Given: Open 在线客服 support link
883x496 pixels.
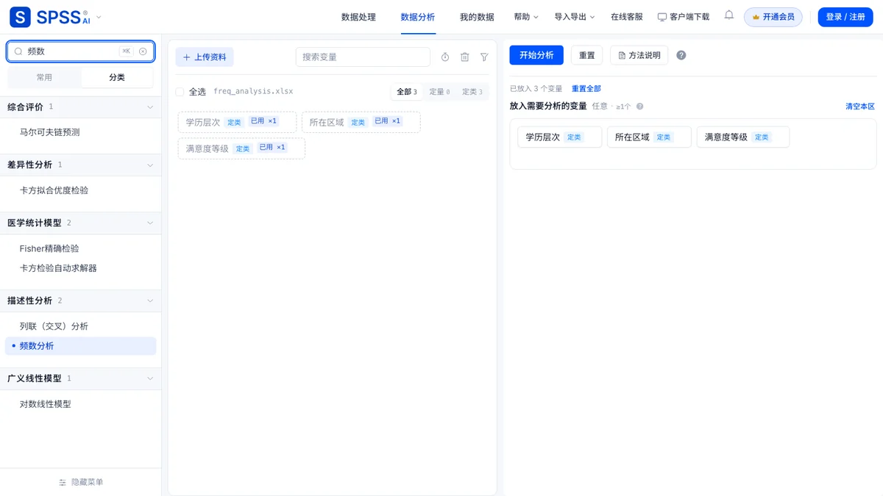Looking at the screenshot, I should pyautogui.click(x=627, y=17).
